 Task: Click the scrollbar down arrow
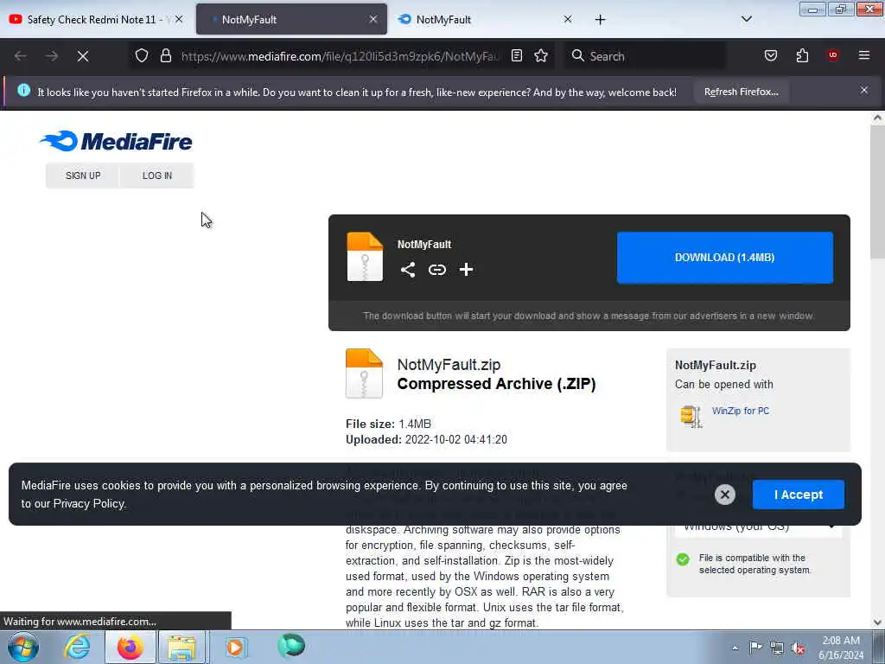point(877,622)
